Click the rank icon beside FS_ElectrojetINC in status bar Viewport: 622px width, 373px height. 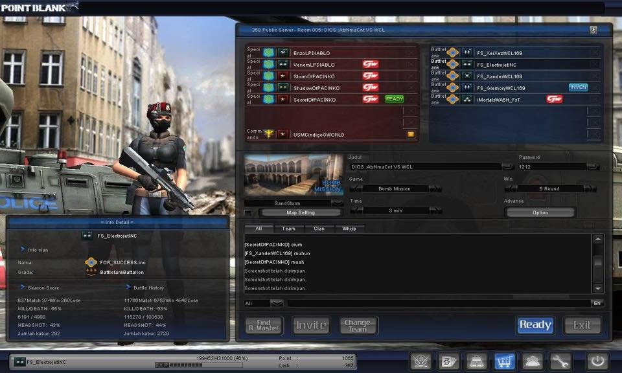pos(20,361)
